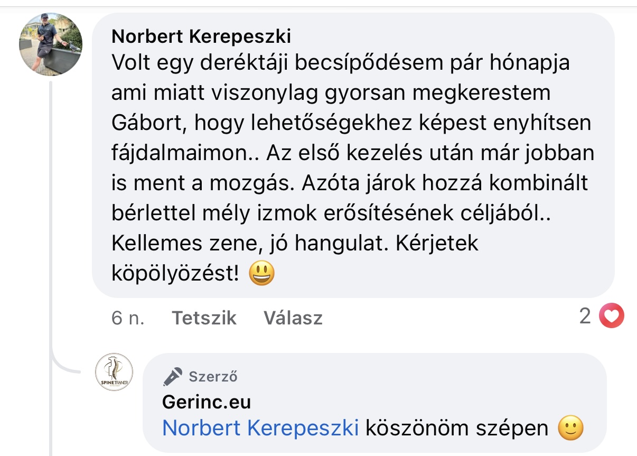Click blue Norbert Kerepeszki mention in reply
The width and height of the screenshot is (637, 456).
260,428
